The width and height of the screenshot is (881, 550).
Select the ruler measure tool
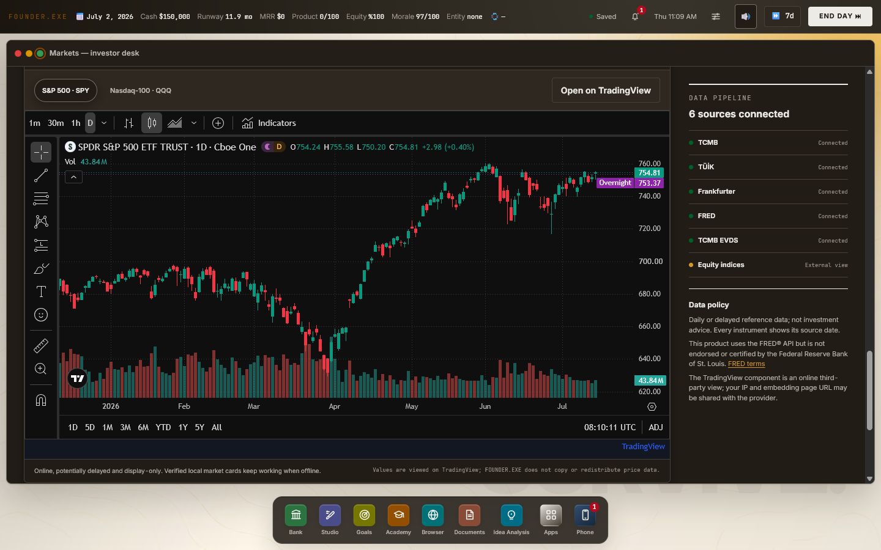coord(41,346)
